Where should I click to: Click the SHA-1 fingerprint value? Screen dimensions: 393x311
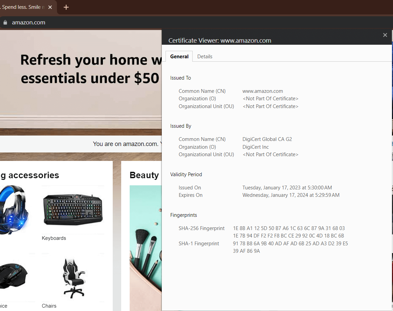290,247
